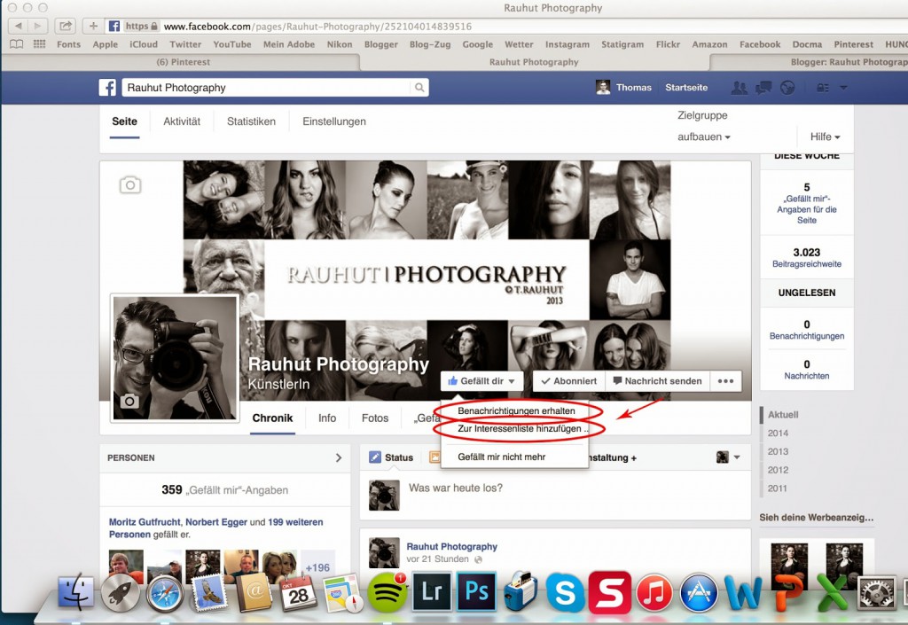Open the friend requests icon
This screenshot has width=908, height=625.
[739, 88]
